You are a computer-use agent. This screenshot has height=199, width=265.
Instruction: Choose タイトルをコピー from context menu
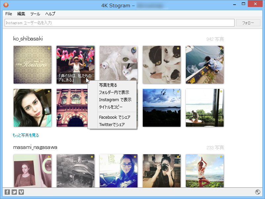112,107
